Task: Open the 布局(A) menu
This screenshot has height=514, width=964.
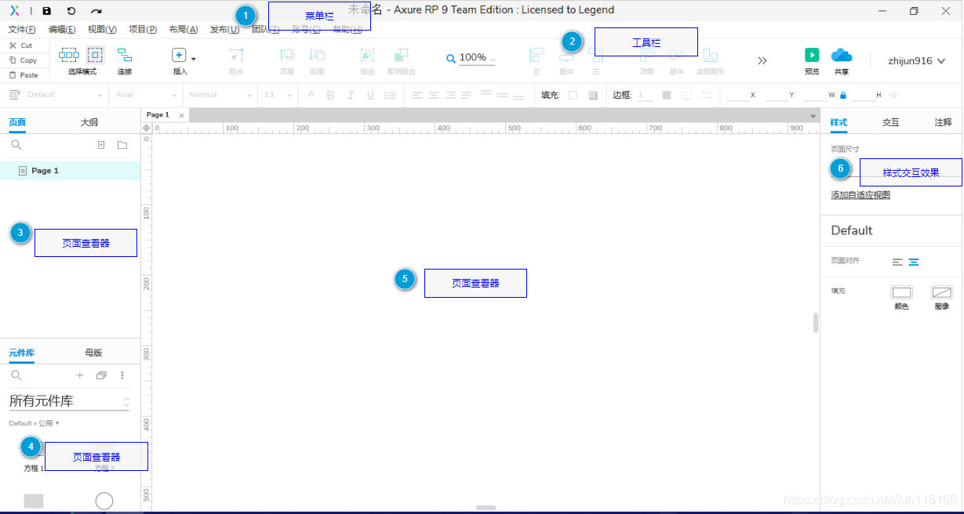Action: pos(184,30)
